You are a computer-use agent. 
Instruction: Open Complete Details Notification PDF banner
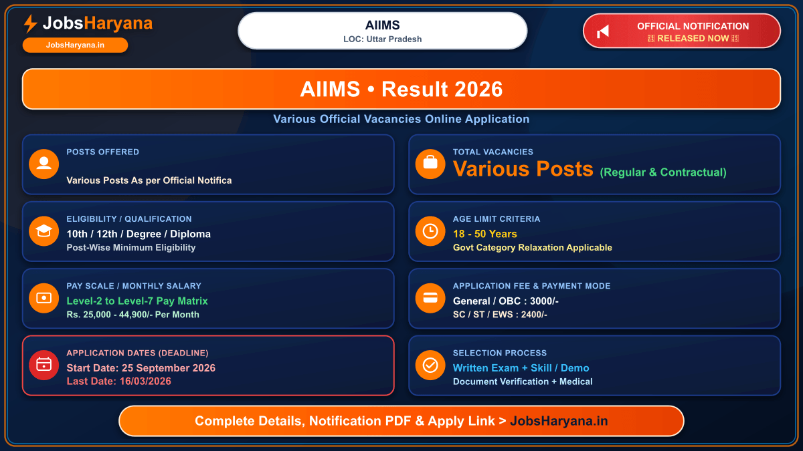[401, 421]
